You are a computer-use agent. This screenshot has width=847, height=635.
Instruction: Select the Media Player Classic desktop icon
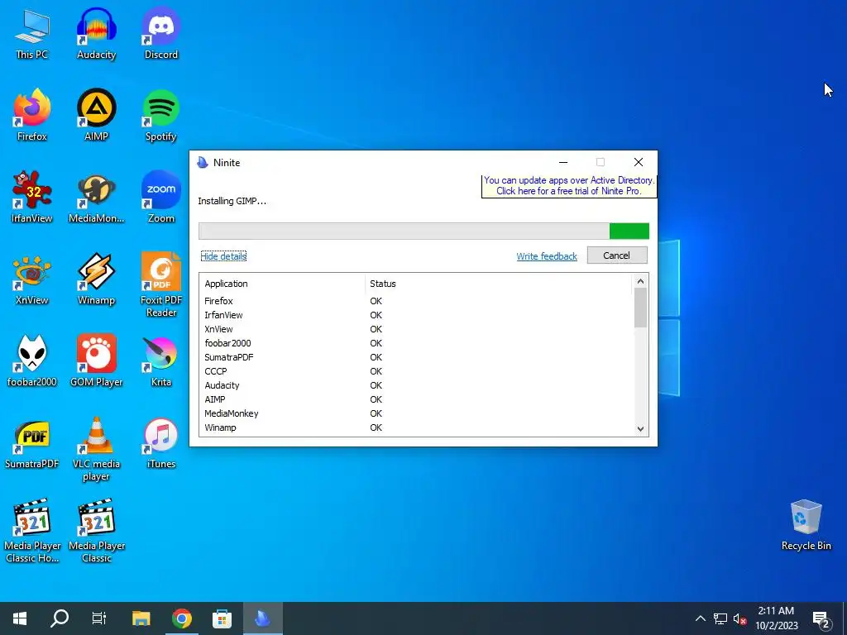96,532
